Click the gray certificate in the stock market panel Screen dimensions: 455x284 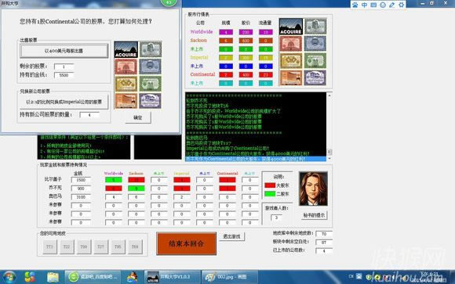tap(315, 27)
